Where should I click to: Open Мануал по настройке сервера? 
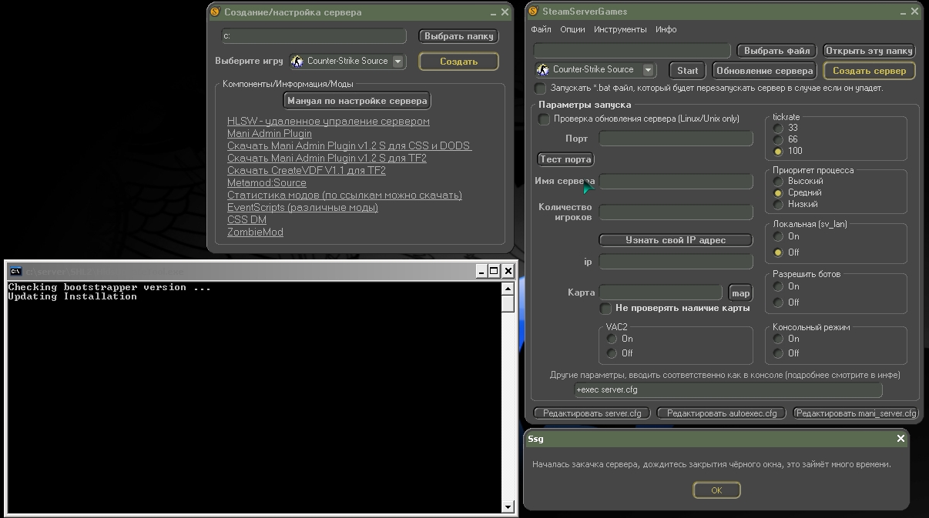pyautogui.click(x=357, y=101)
